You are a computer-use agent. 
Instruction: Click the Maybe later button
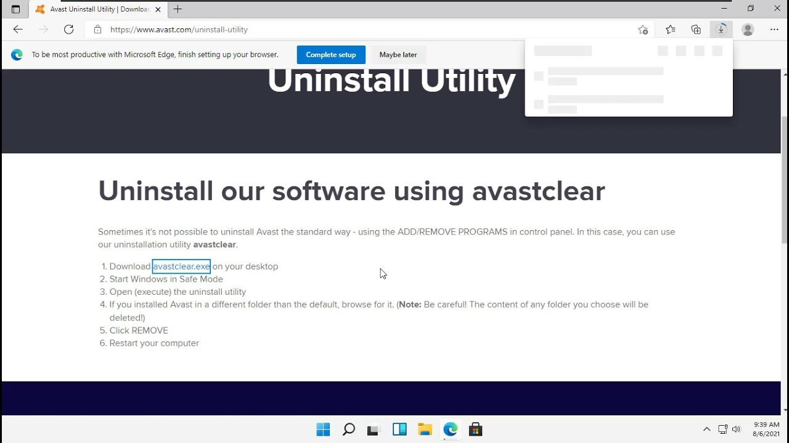(398, 55)
